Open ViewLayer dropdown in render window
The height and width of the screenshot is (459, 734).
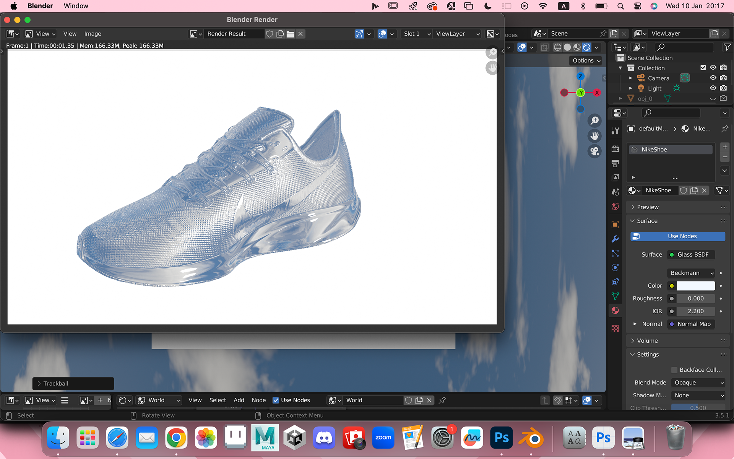pyautogui.click(x=458, y=34)
